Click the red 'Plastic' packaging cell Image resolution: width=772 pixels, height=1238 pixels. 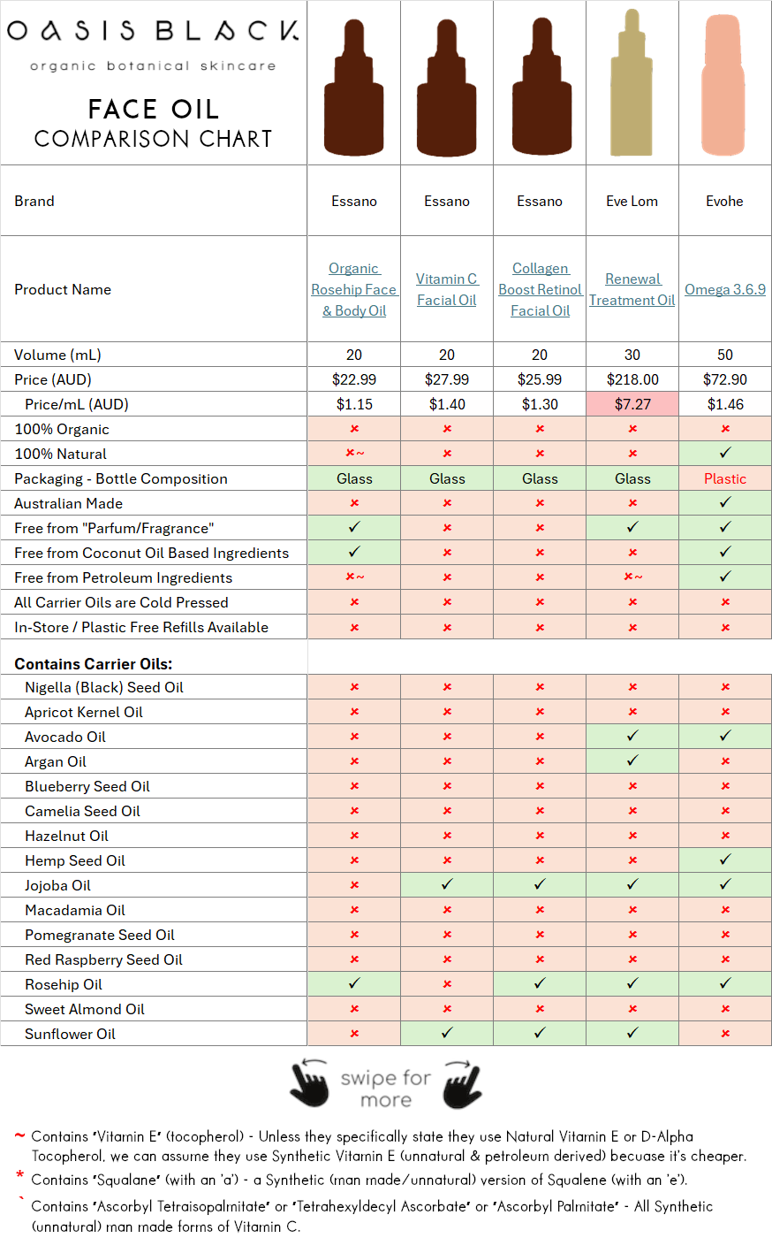pos(725,478)
